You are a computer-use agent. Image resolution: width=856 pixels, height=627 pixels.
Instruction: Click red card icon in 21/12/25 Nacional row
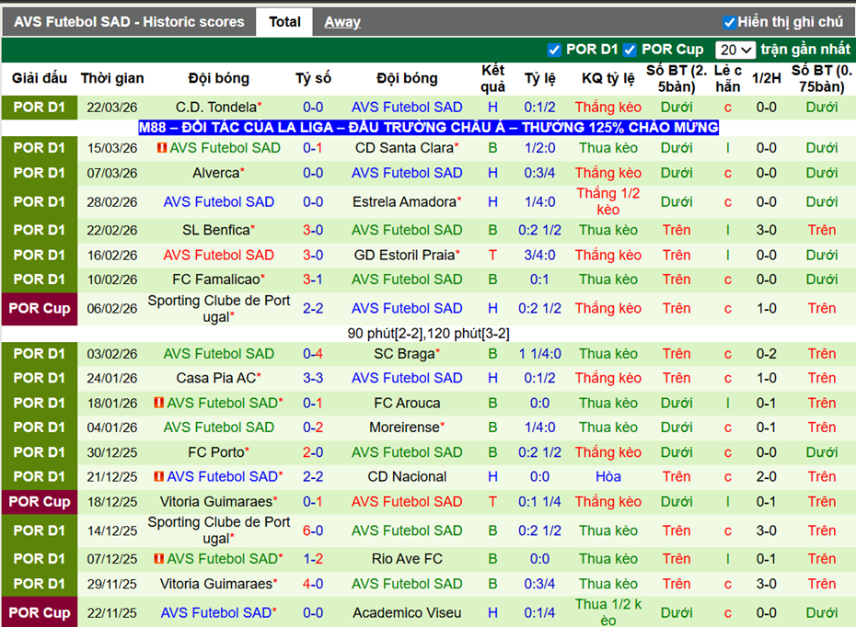pos(158,476)
